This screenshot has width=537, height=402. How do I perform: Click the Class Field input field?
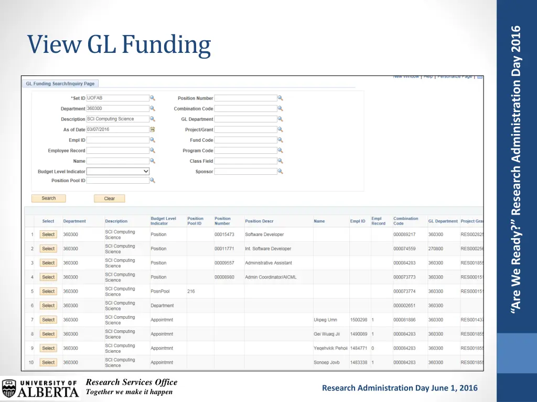(245, 161)
